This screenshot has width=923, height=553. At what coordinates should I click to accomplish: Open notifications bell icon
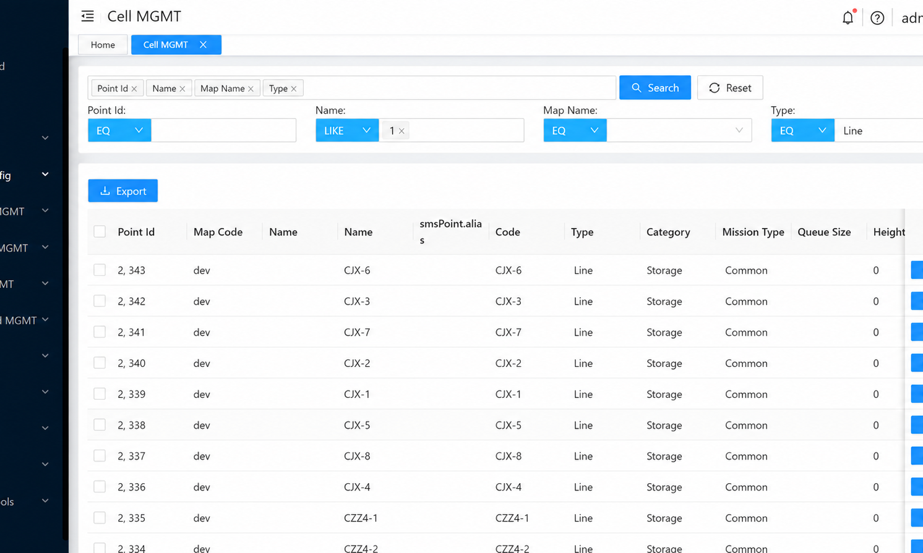tap(848, 17)
